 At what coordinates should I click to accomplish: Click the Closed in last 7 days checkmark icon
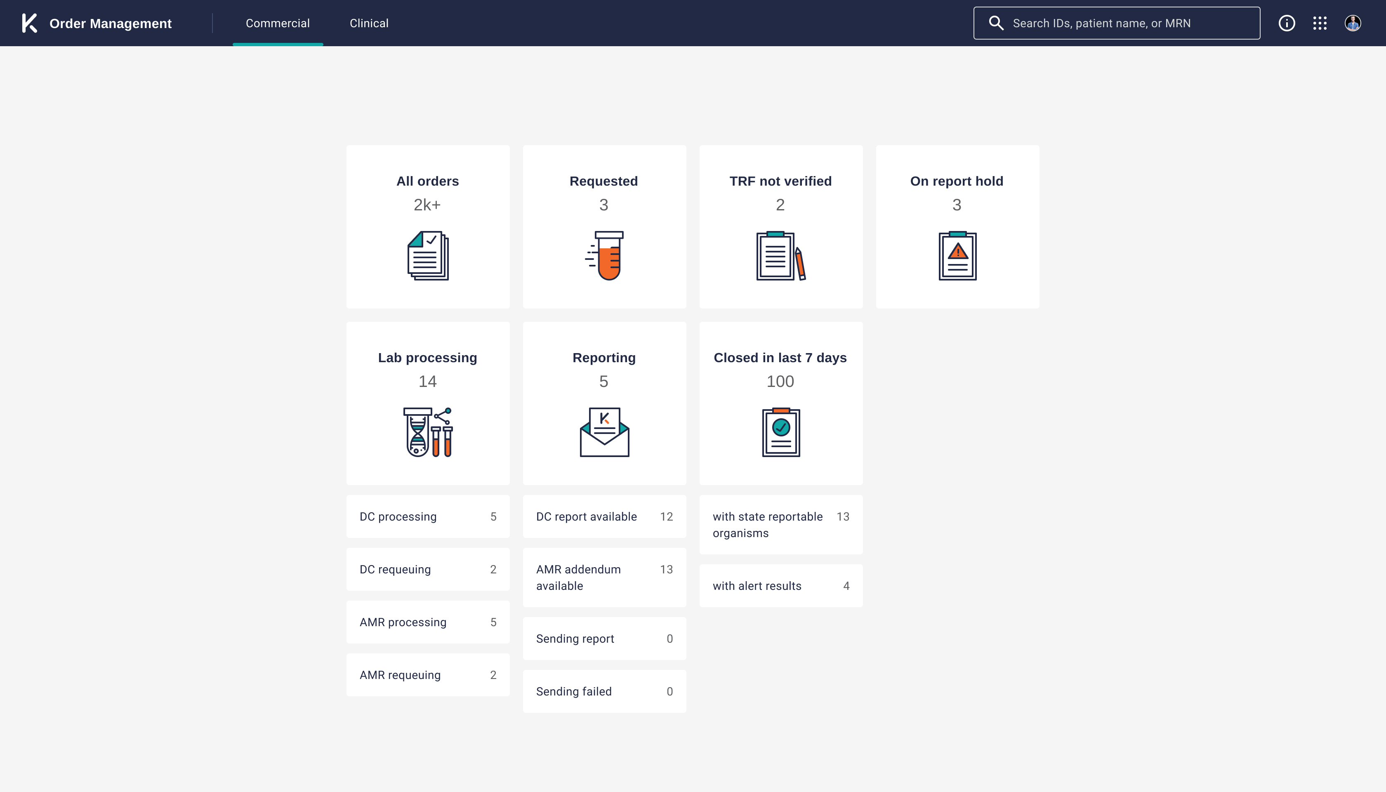coord(780,432)
